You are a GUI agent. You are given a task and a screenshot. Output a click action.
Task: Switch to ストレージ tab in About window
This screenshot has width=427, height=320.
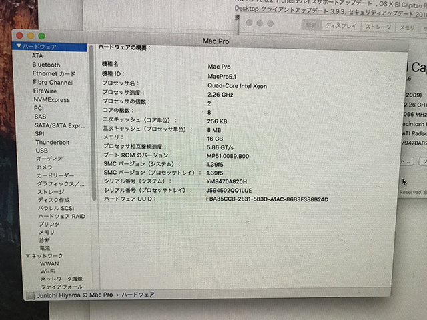point(378,27)
